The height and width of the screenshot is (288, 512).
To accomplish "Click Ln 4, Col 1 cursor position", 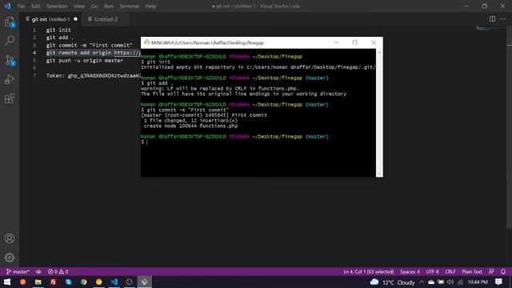I will [368, 271].
